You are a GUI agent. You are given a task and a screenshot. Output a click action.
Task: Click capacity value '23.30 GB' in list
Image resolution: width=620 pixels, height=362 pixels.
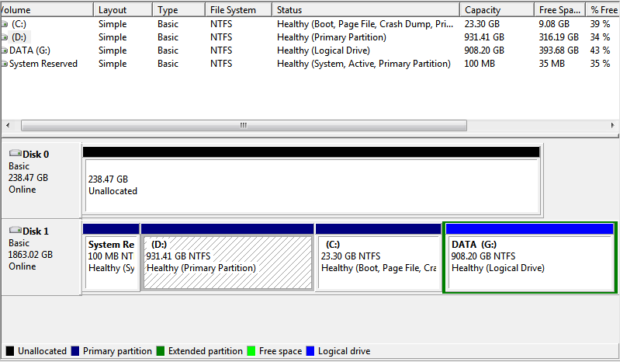pos(482,24)
